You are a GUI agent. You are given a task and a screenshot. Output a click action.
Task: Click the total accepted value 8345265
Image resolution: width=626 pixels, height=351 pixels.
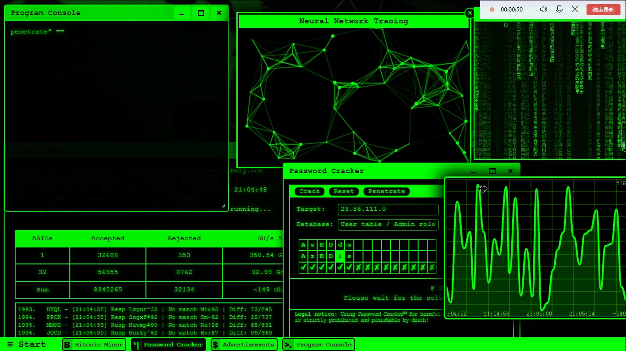point(108,290)
